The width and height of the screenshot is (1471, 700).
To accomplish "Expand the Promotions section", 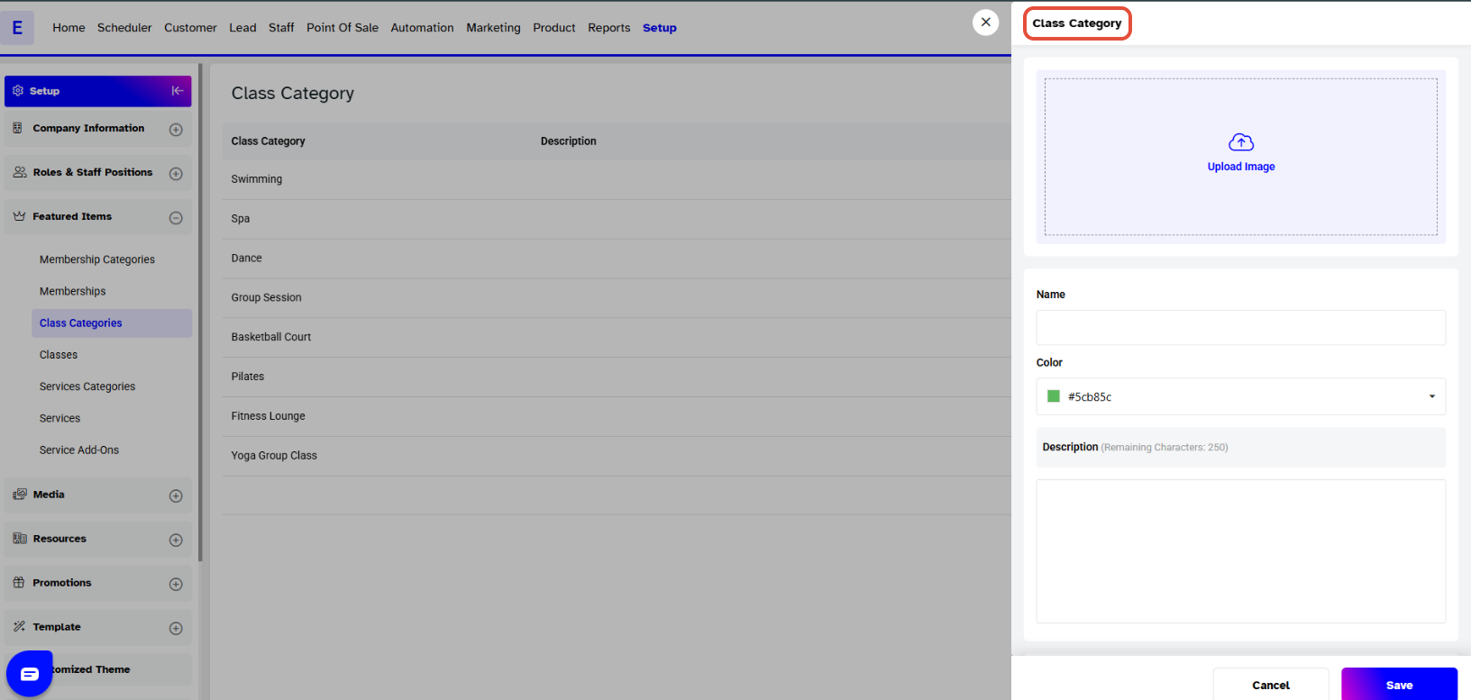I will click(x=176, y=585).
